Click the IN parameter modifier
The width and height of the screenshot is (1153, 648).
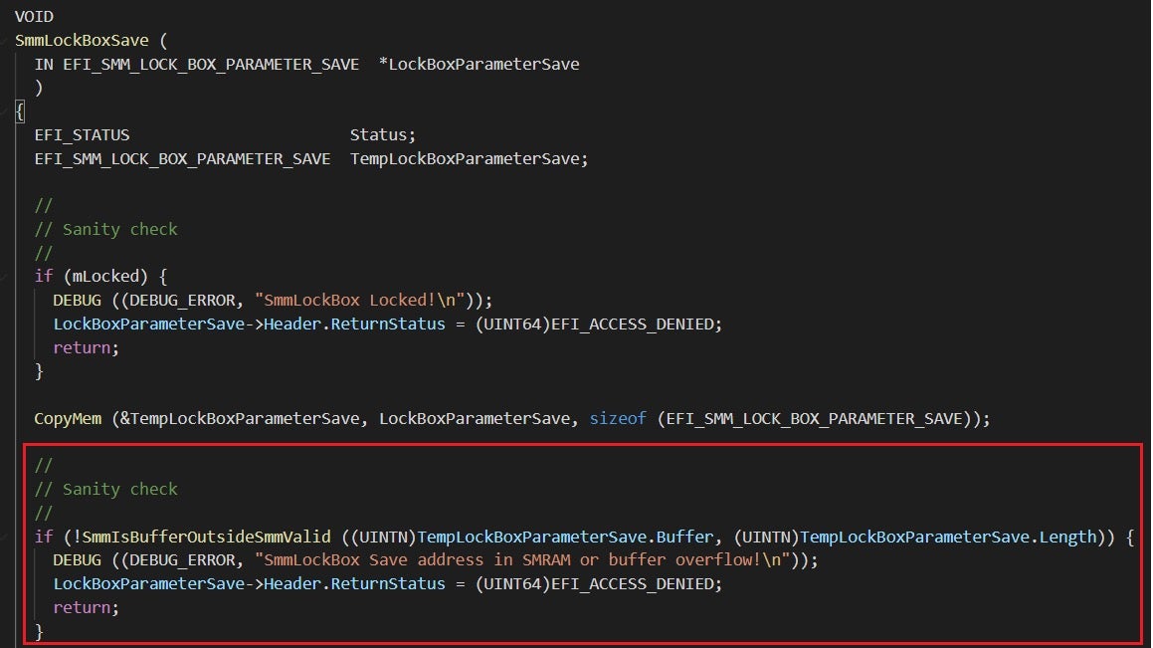coord(44,64)
